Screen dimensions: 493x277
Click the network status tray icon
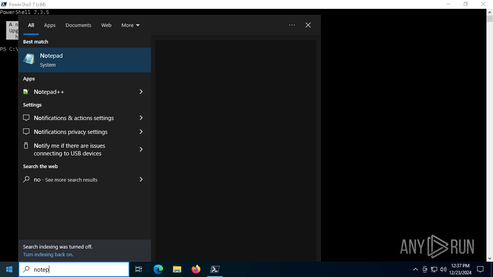434,269
